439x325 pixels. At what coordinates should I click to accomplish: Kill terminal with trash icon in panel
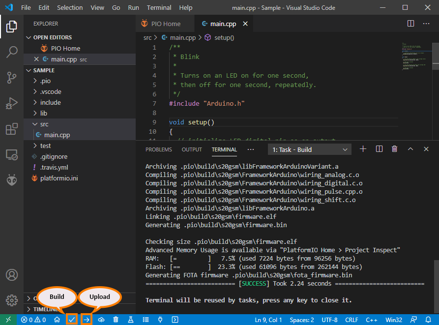click(x=394, y=149)
